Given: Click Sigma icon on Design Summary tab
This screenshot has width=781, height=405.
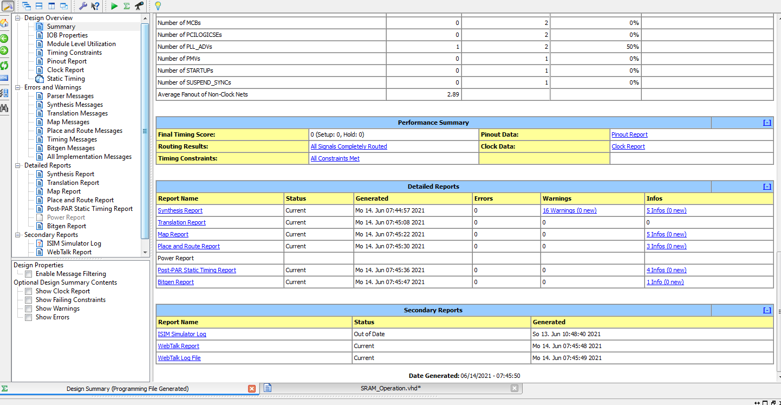Looking at the screenshot, I should click(5, 389).
